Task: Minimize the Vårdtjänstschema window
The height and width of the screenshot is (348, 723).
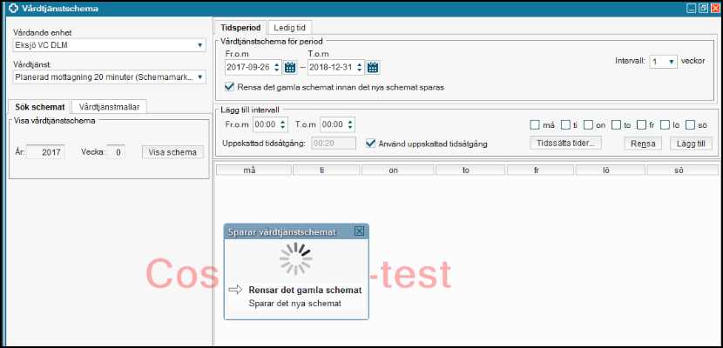Action: 691,8
